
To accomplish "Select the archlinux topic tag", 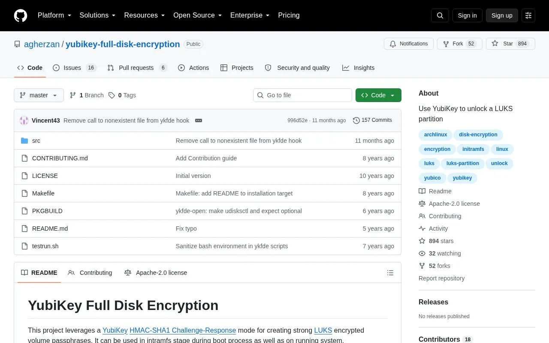I will pos(435,135).
